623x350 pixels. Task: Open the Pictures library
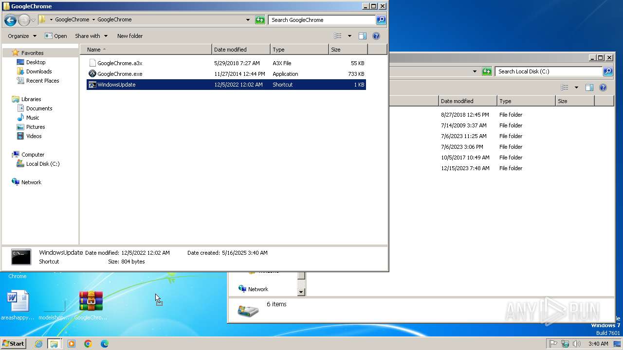[x=35, y=127]
